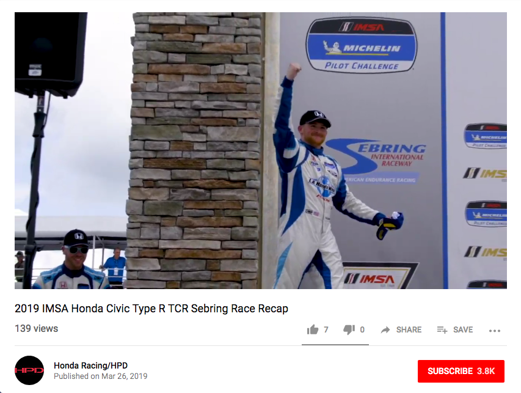Click the video player to pause

(x=260, y=150)
